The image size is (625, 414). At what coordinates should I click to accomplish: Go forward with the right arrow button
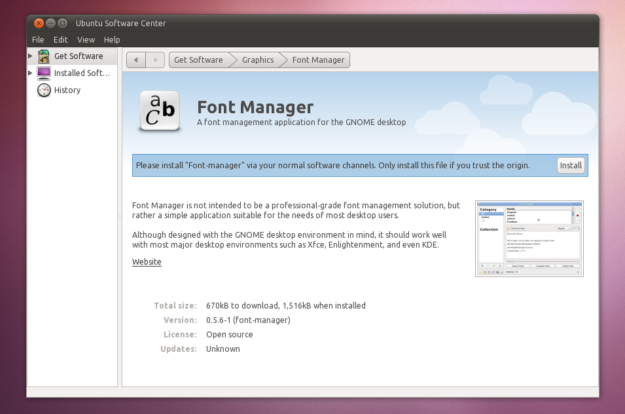coord(156,60)
